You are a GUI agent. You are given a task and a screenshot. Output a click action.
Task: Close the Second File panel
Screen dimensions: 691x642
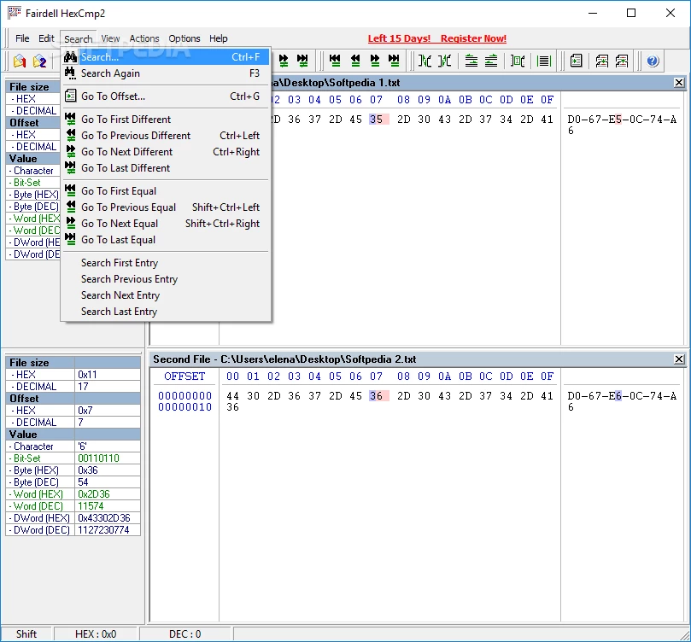[679, 359]
